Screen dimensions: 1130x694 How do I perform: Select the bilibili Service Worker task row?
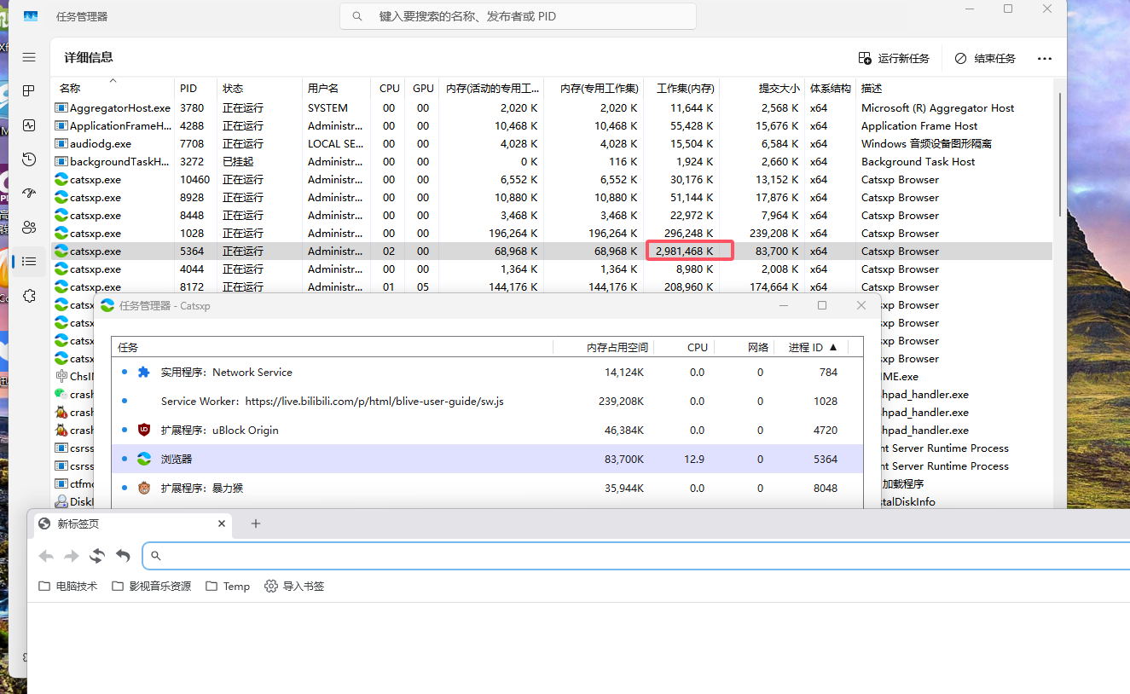pyautogui.click(x=487, y=402)
